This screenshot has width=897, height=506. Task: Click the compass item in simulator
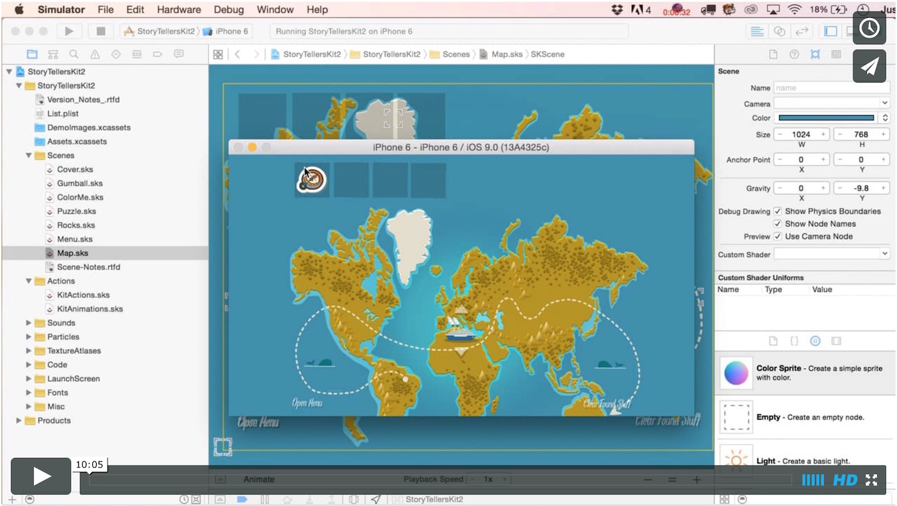pyautogui.click(x=312, y=180)
